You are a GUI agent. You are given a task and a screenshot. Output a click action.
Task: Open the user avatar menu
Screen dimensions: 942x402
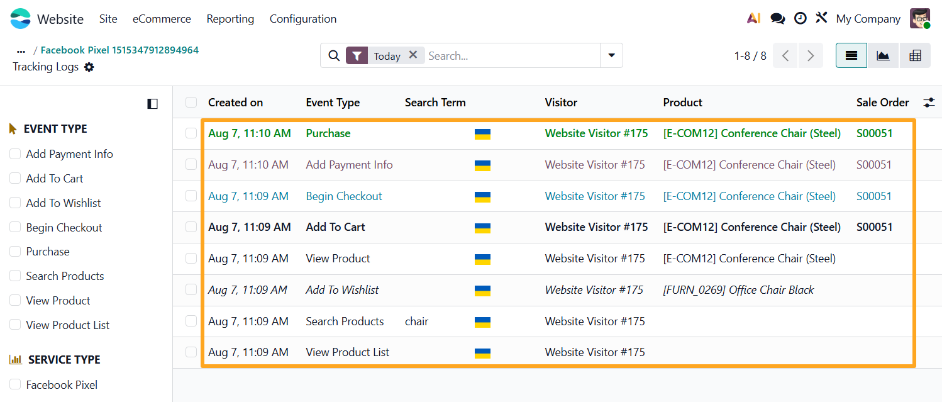coord(921,19)
